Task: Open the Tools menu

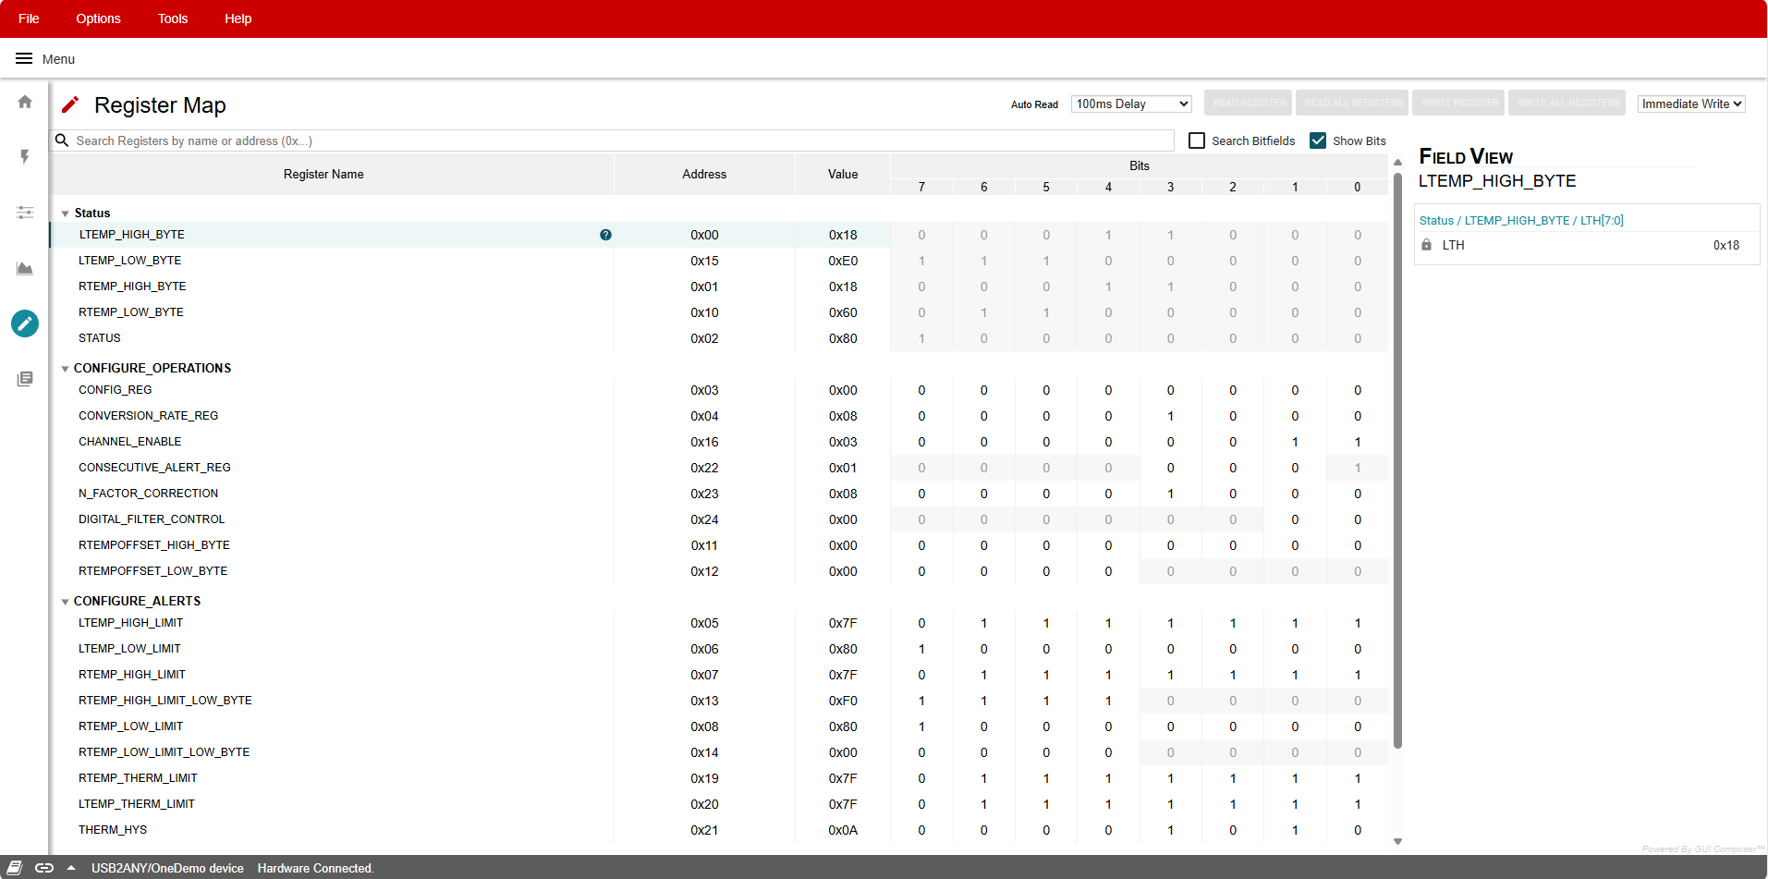Action: 173,18
